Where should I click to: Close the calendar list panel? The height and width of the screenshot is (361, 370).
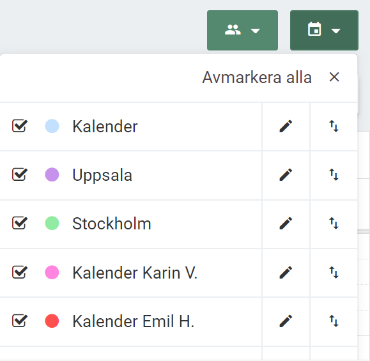pyautogui.click(x=334, y=77)
